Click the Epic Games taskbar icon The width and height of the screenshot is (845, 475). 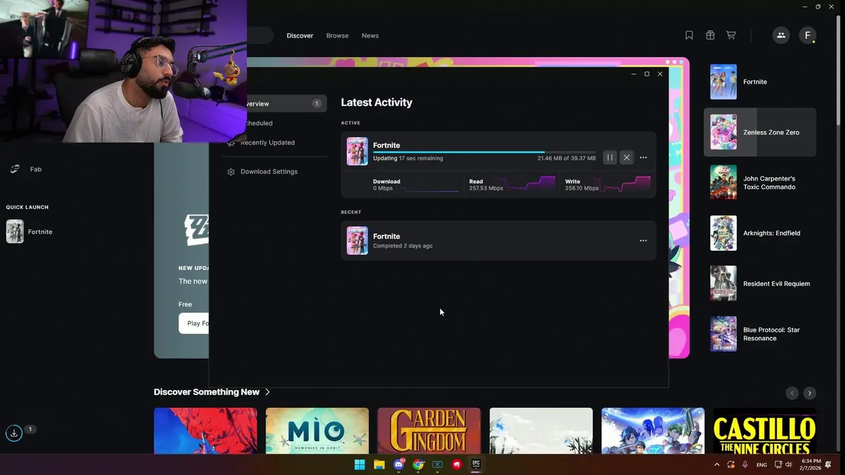point(475,464)
